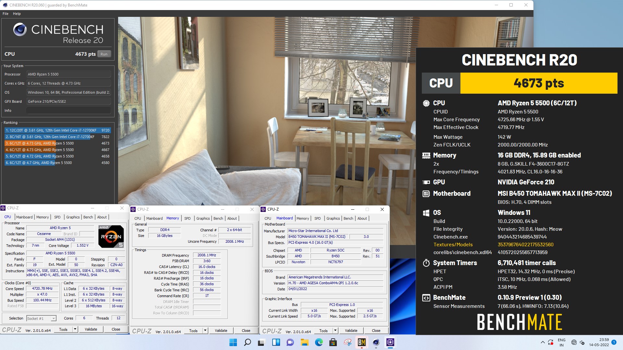The image size is (623, 350).
Task: Open Microsoft Store from taskbar
Action: pyautogui.click(x=333, y=342)
